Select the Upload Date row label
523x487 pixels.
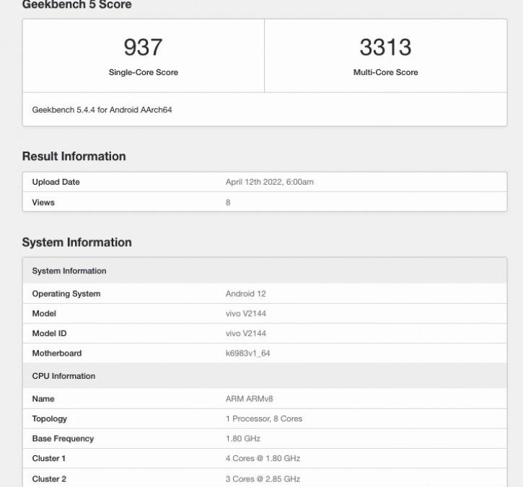[x=56, y=182]
